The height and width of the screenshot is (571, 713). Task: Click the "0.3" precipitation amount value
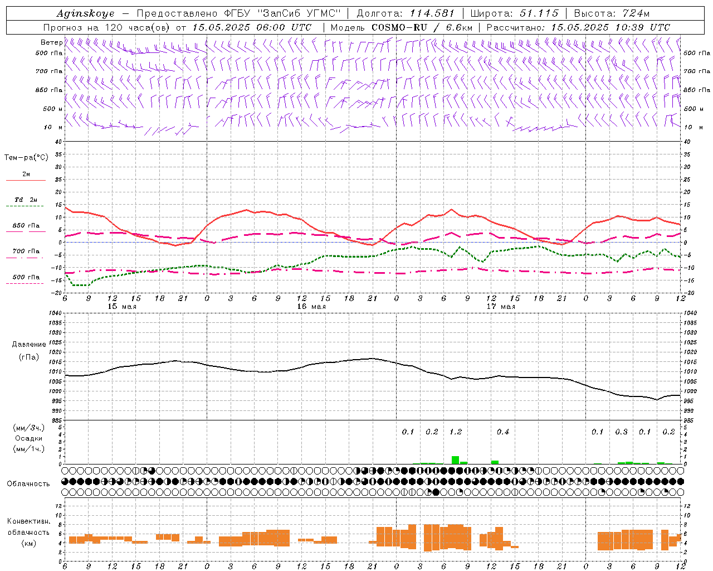click(621, 432)
